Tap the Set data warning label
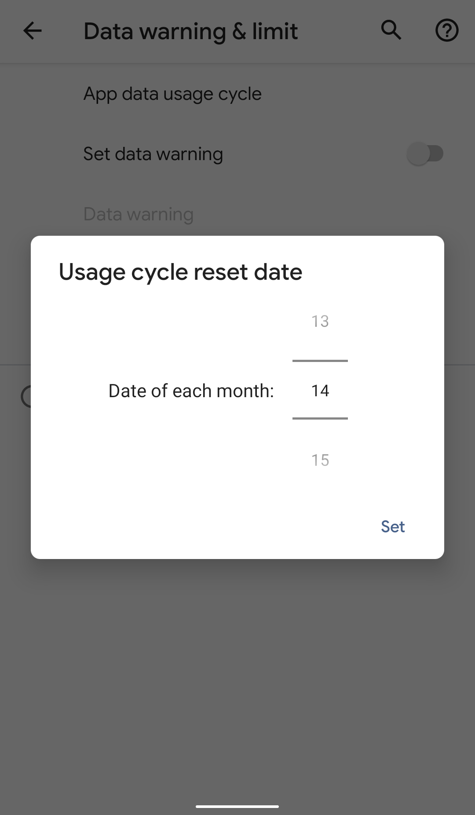Image resolution: width=475 pixels, height=815 pixels. pos(153,154)
